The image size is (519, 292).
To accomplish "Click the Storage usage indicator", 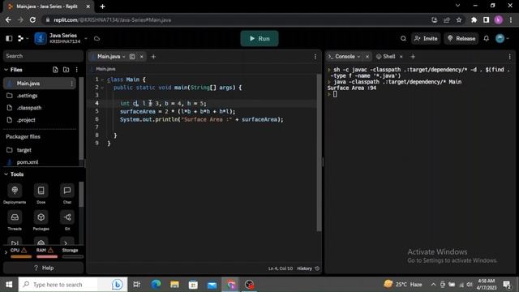I will click(72, 252).
